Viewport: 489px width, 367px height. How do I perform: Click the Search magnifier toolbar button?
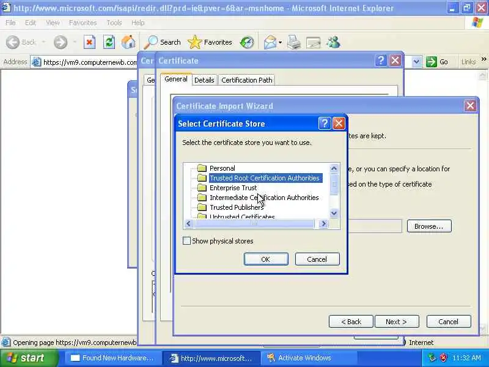163,42
